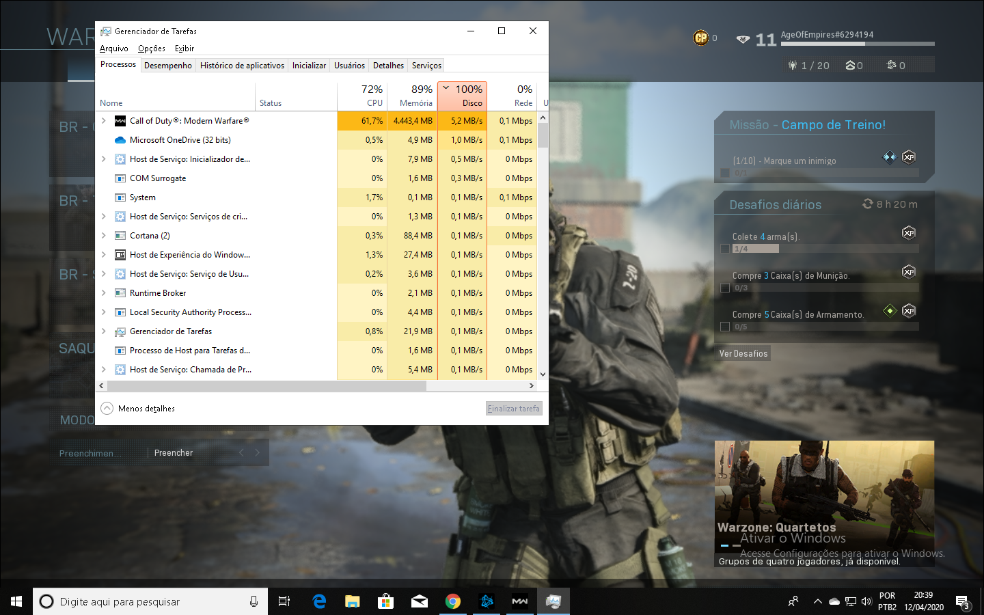Open Battle.net from the taskbar

pos(487,601)
